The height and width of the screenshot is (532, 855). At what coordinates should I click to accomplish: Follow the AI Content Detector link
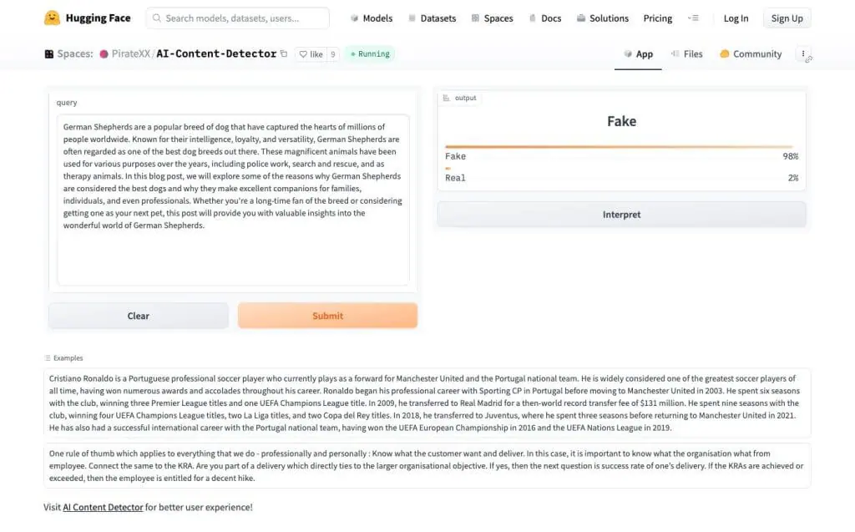pyautogui.click(x=102, y=507)
